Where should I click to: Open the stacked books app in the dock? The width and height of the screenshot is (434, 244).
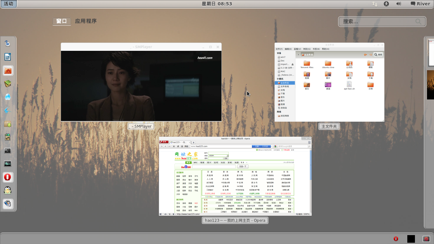(8, 84)
